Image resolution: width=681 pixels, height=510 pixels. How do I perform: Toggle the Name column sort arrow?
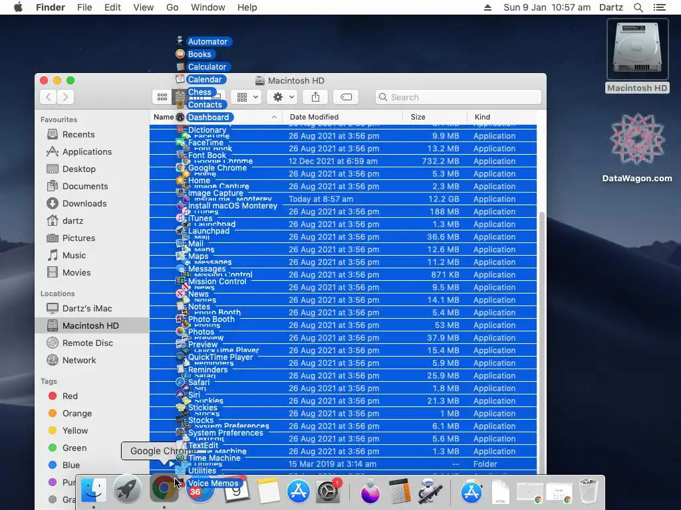[x=274, y=117]
